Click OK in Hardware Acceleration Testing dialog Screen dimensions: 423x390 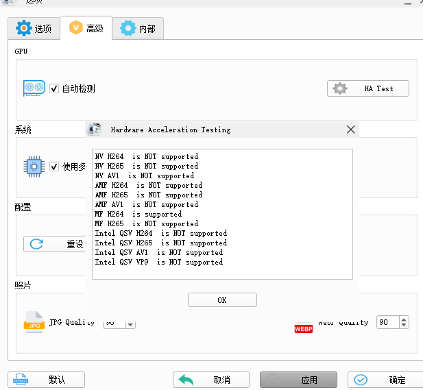point(222,300)
